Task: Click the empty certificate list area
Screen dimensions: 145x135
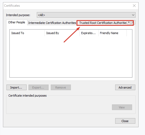Action: [x=71, y=57]
